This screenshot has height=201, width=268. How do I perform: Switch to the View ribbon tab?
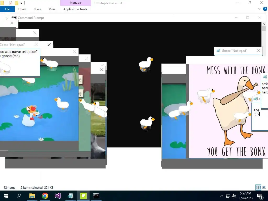52,9
